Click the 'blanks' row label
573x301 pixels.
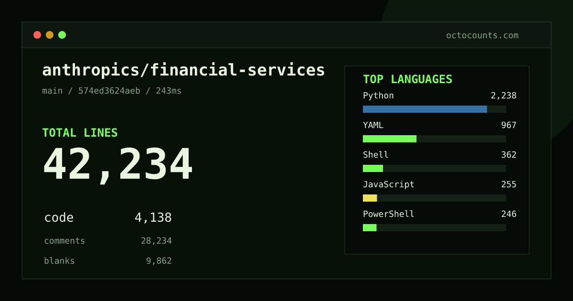(x=59, y=261)
